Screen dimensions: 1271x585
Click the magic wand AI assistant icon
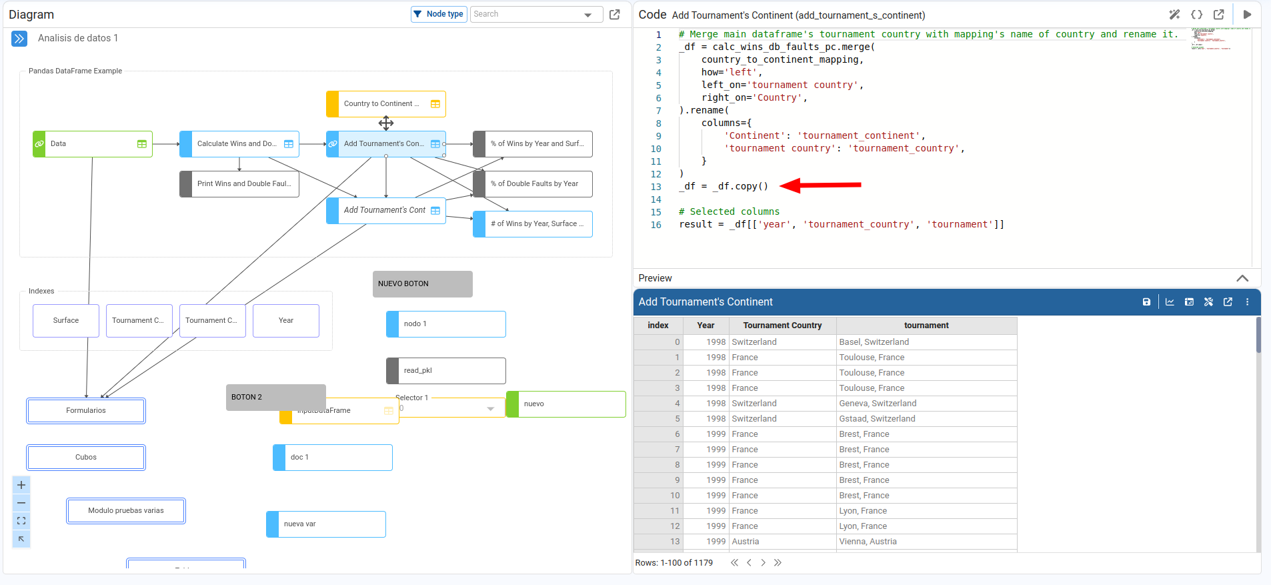coord(1174,15)
